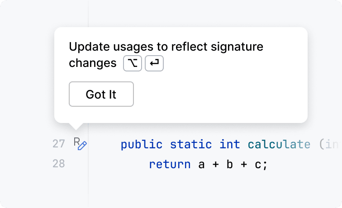The width and height of the screenshot is (342, 208).
Task: Click the Option key shortcut badge
Action: click(133, 64)
